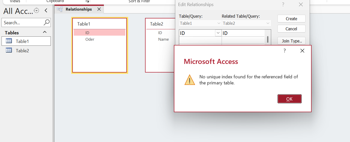
Task: Open the Clipboard group dialog launcher
Action: [x=87, y=1]
